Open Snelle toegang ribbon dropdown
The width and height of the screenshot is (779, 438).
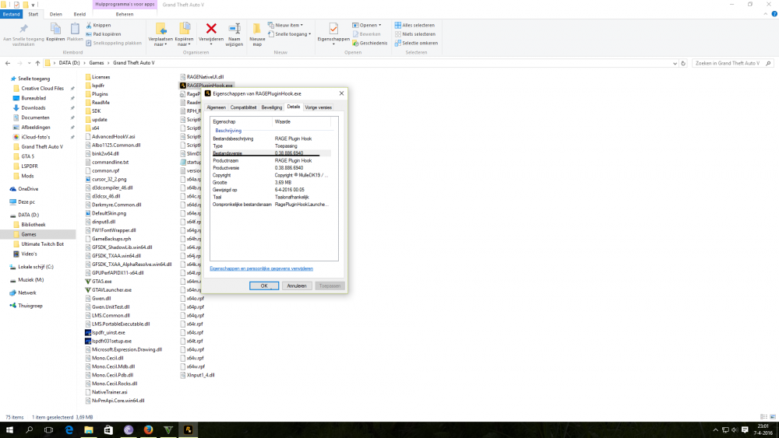tap(290, 34)
